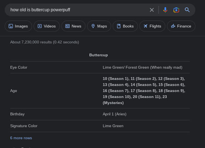Click the Age row label
The image size is (205, 148).
(14, 91)
